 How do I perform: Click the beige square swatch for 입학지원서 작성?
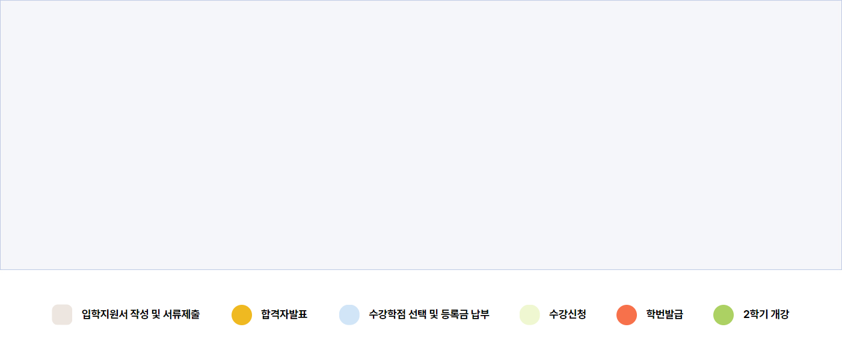tap(62, 314)
